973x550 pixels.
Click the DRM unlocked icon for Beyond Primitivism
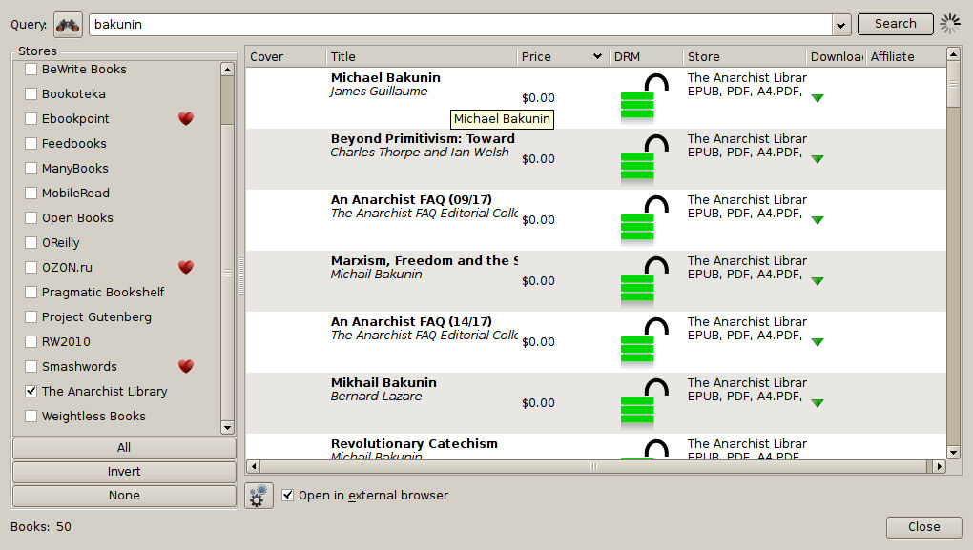(644, 157)
